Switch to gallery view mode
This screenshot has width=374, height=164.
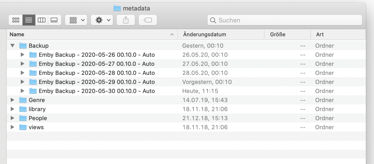pyautogui.click(x=54, y=20)
